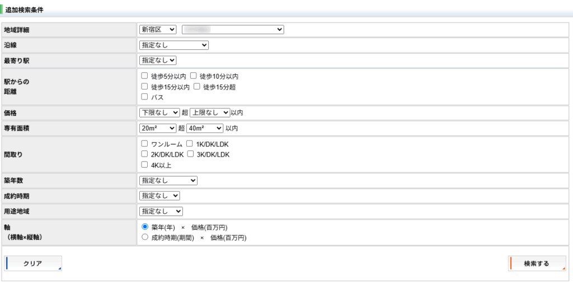
Task: Click the クリア button
Action: [33, 263]
